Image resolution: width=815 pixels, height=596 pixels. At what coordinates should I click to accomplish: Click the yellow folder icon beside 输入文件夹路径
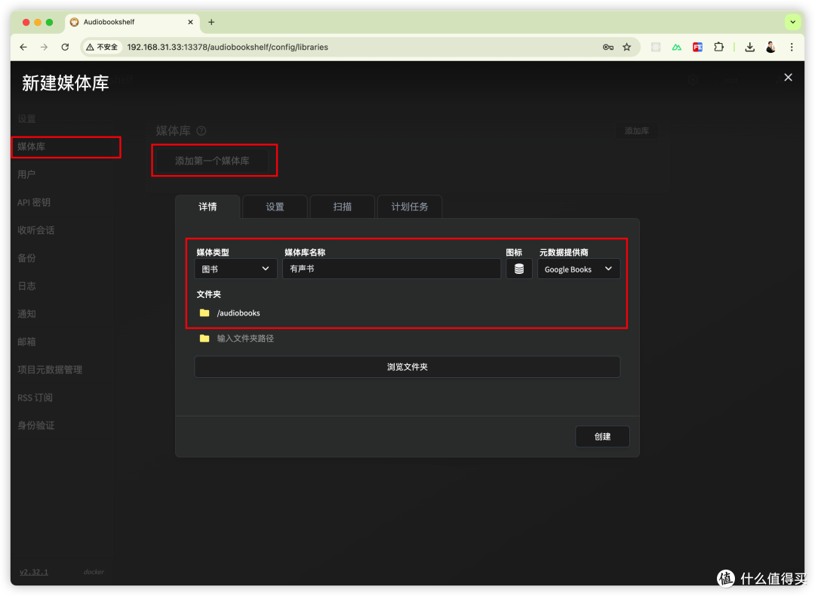point(204,338)
